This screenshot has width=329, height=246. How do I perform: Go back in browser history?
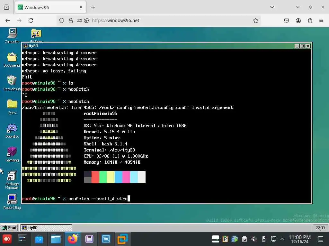(x=8, y=20)
